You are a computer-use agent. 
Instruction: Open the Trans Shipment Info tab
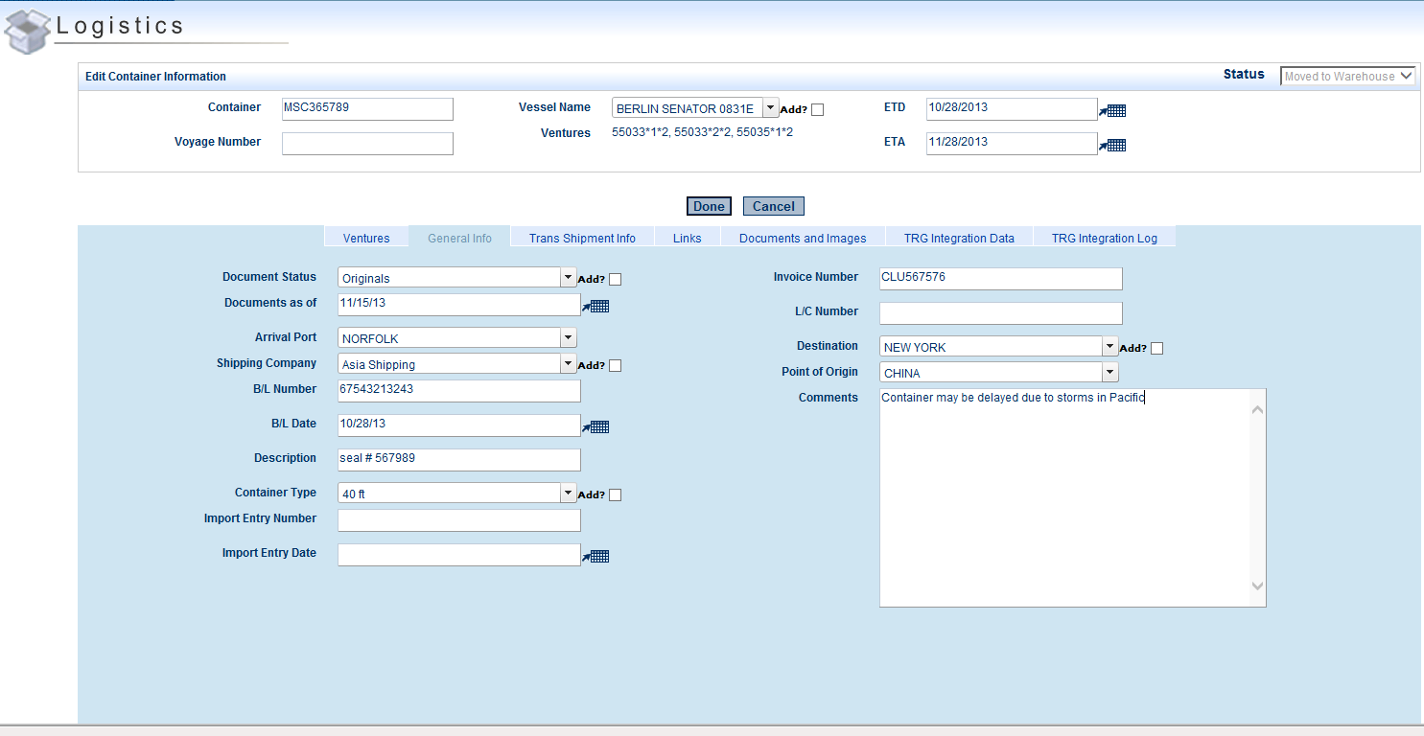(x=582, y=238)
